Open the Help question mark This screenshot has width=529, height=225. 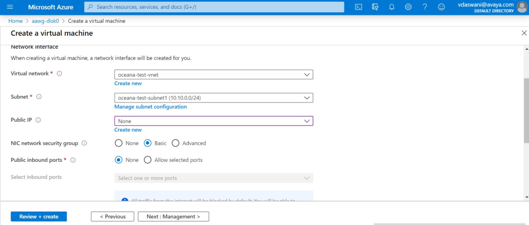point(425,7)
